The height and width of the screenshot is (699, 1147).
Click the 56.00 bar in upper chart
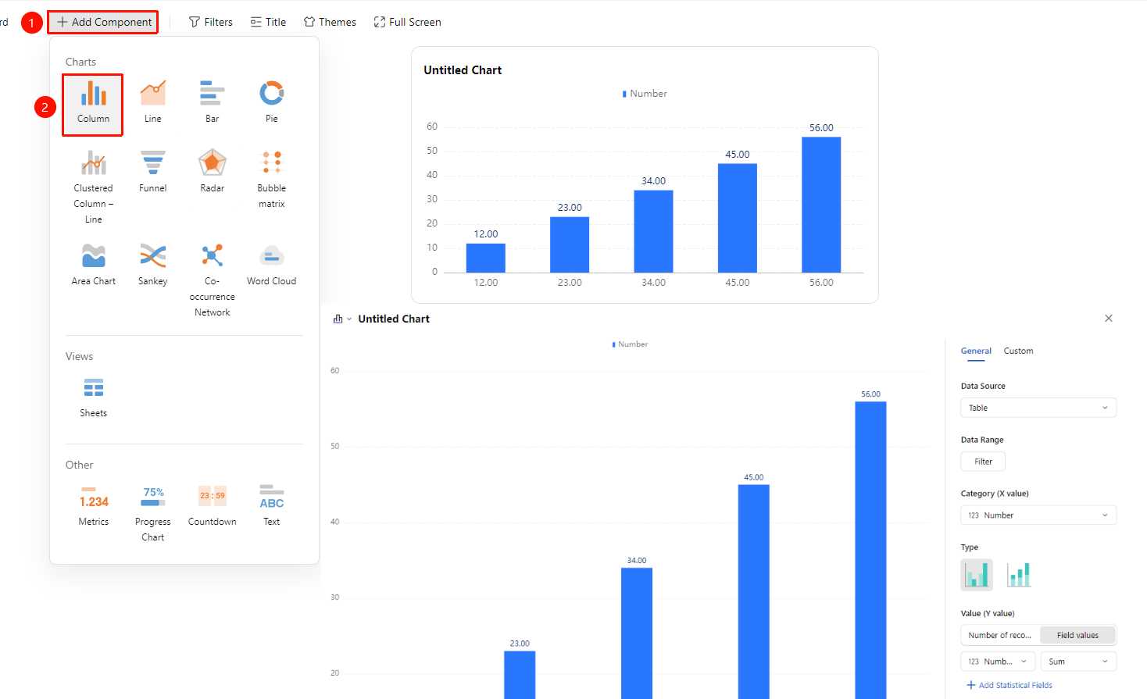tap(821, 205)
